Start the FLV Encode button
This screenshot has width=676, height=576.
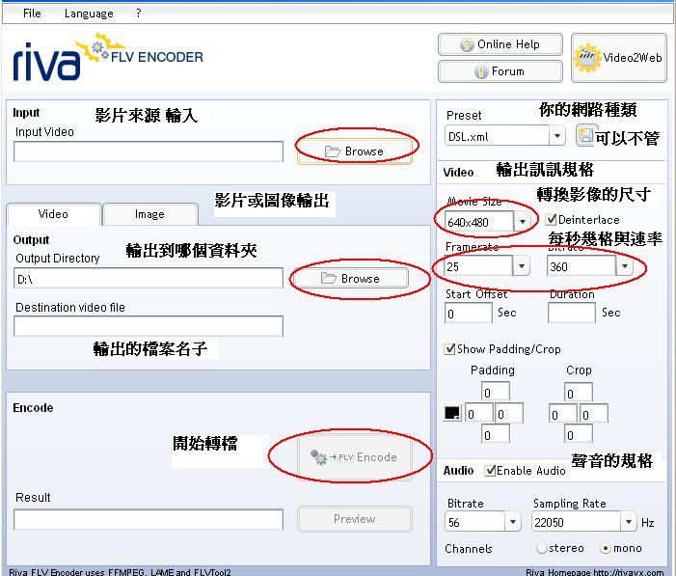[x=354, y=457]
